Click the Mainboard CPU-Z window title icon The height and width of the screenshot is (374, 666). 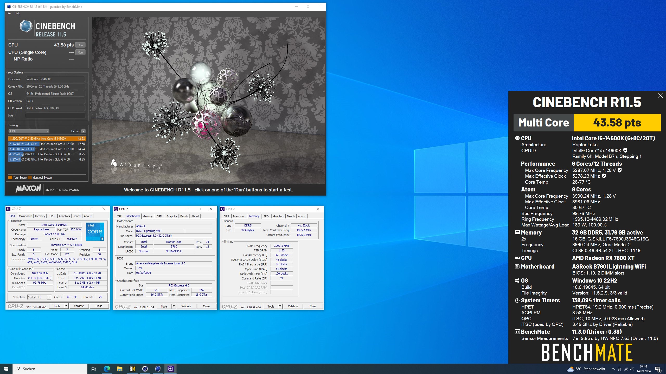click(x=116, y=209)
